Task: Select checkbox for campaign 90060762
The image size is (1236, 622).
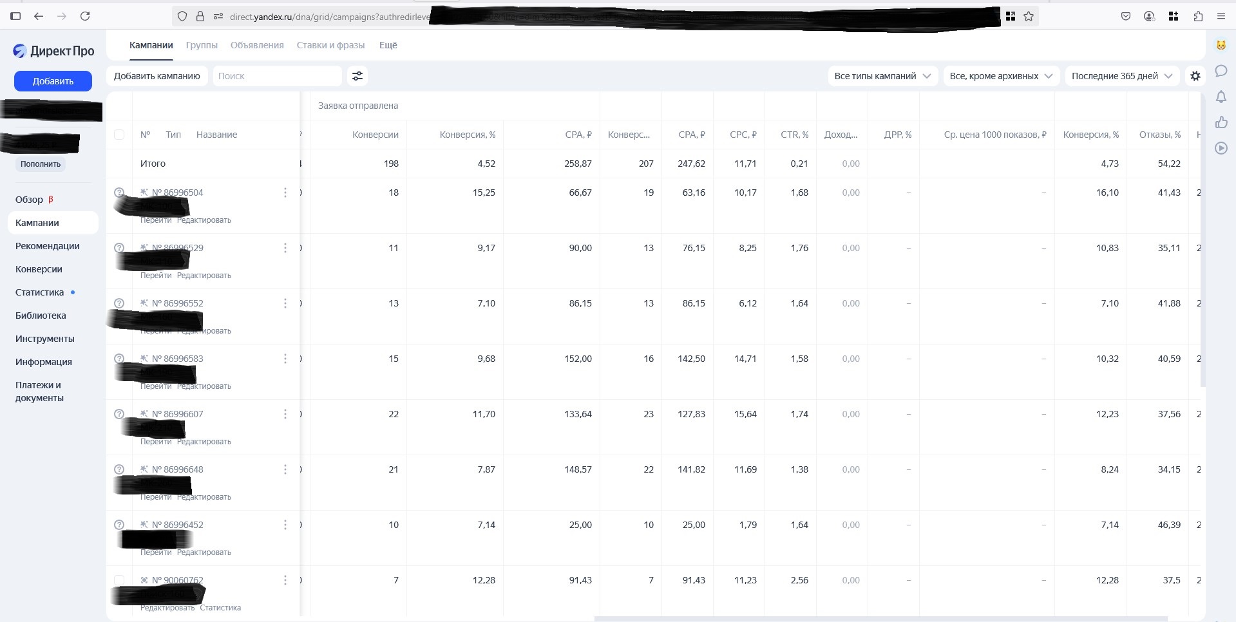Action: 119,580
